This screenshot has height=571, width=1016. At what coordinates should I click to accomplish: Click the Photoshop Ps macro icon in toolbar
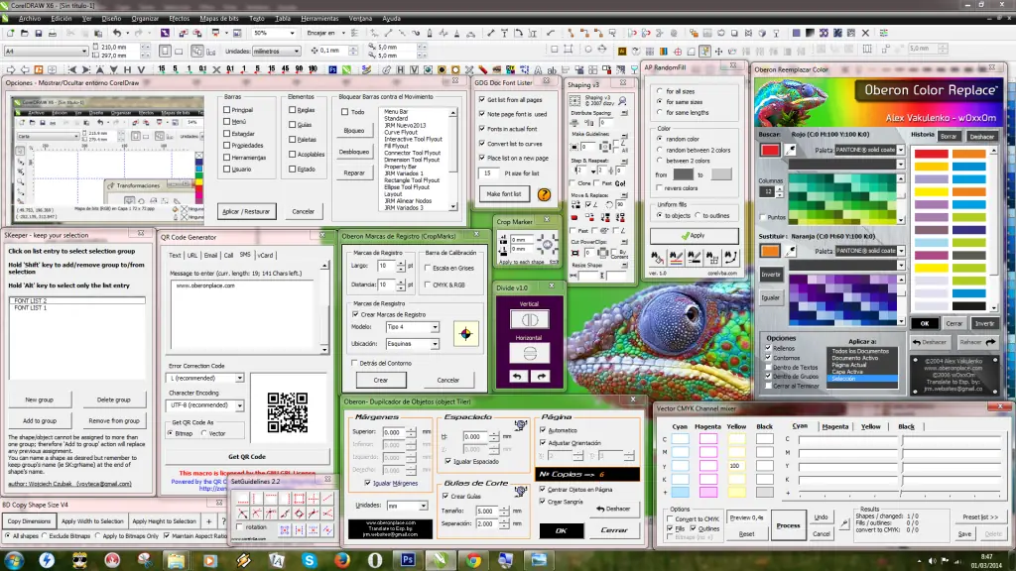click(333, 69)
